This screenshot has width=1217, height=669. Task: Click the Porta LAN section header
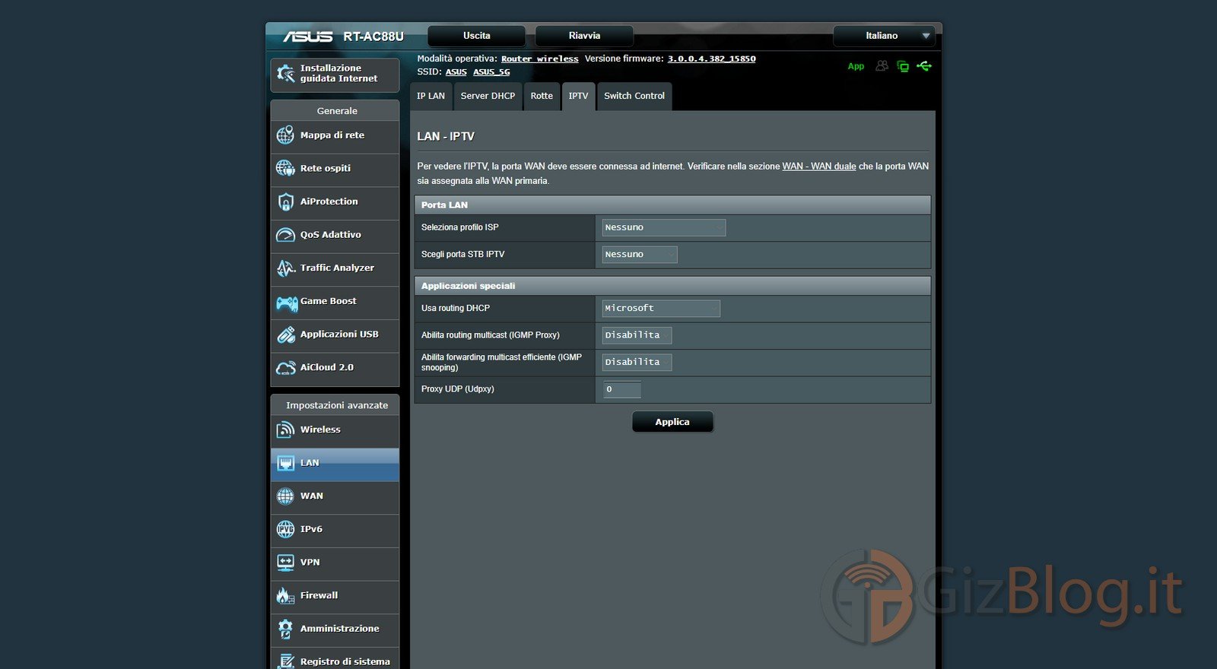[x=672, y=205]
